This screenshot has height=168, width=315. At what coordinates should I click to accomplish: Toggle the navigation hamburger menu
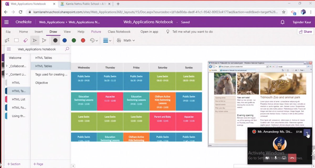coord(9,49)
